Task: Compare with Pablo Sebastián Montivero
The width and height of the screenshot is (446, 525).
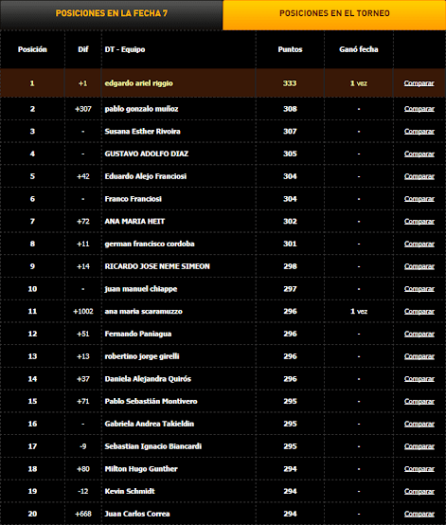Action: click(x=419, y=401)
